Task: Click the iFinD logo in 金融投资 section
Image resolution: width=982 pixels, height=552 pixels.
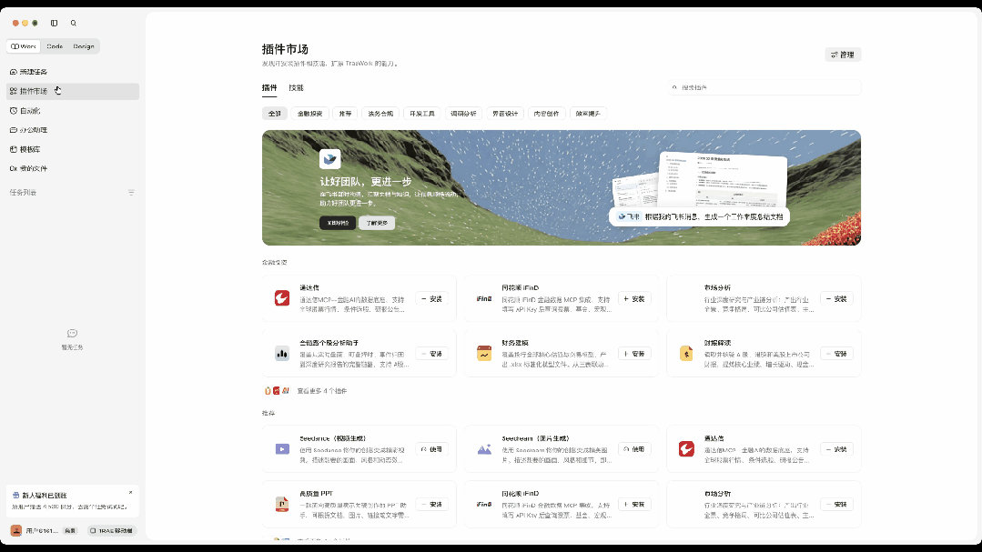Action: point(484,299)
